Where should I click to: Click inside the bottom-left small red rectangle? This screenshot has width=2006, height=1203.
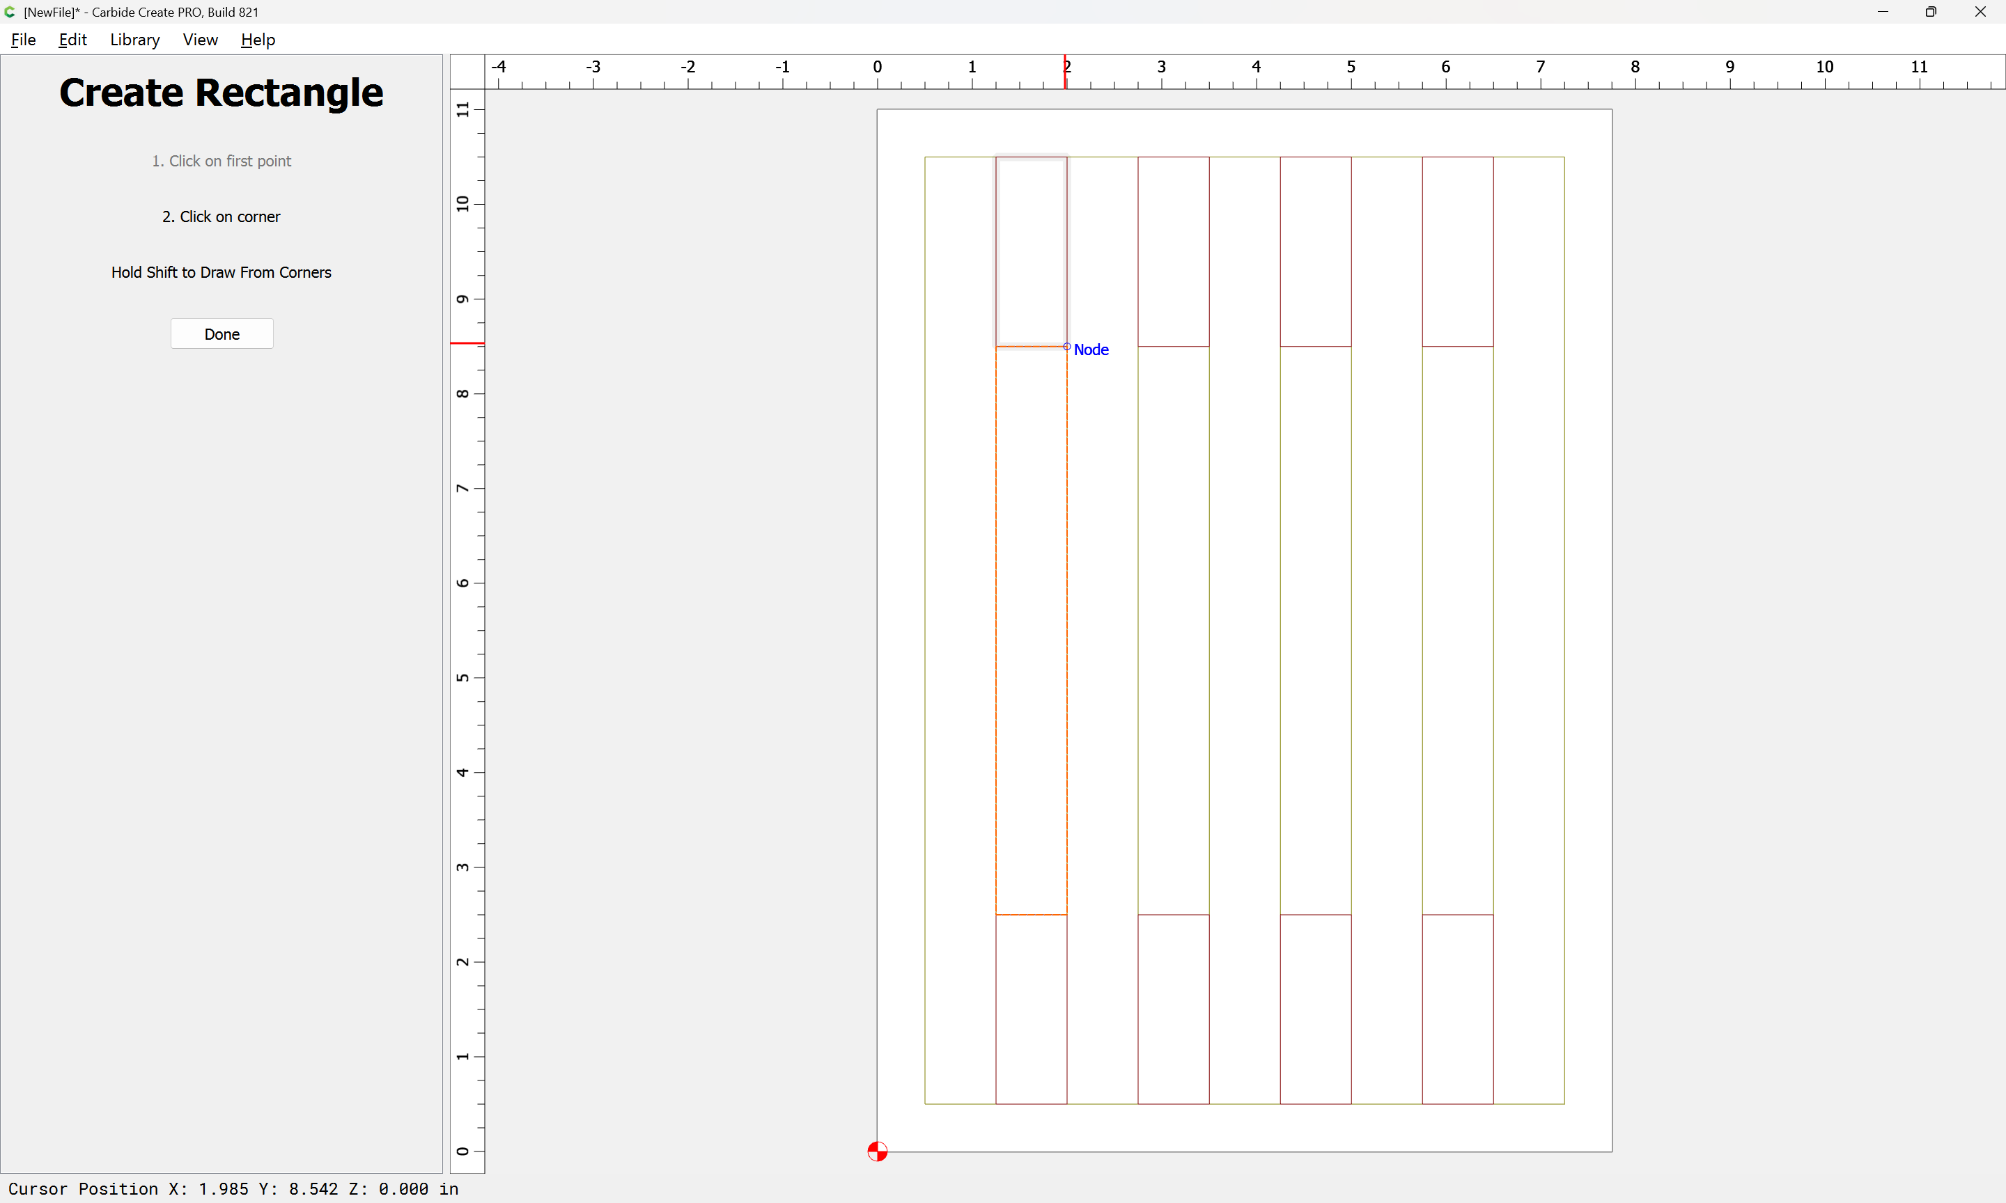pos(1032,1009)
